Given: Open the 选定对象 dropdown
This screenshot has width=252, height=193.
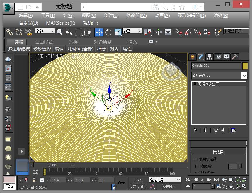Looking at the screenshot, I should click(x=165, y=180).
